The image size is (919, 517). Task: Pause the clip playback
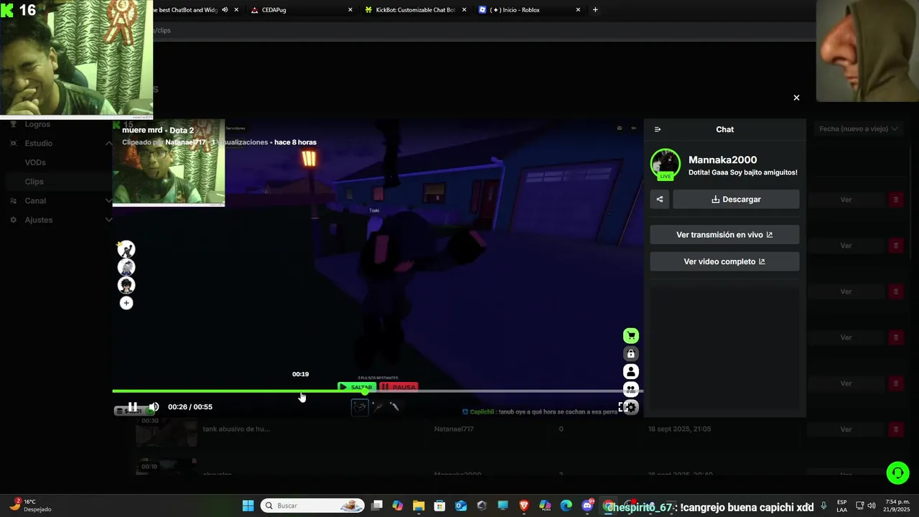[x=133, y=406]
